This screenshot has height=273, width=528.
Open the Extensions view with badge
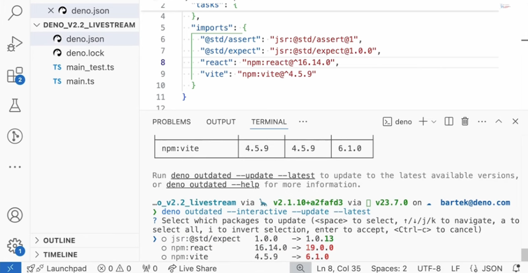(x=15, y=75)
